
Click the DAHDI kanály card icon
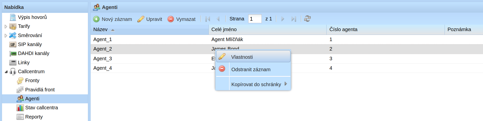pyautogui.click(x=13, y=54)
